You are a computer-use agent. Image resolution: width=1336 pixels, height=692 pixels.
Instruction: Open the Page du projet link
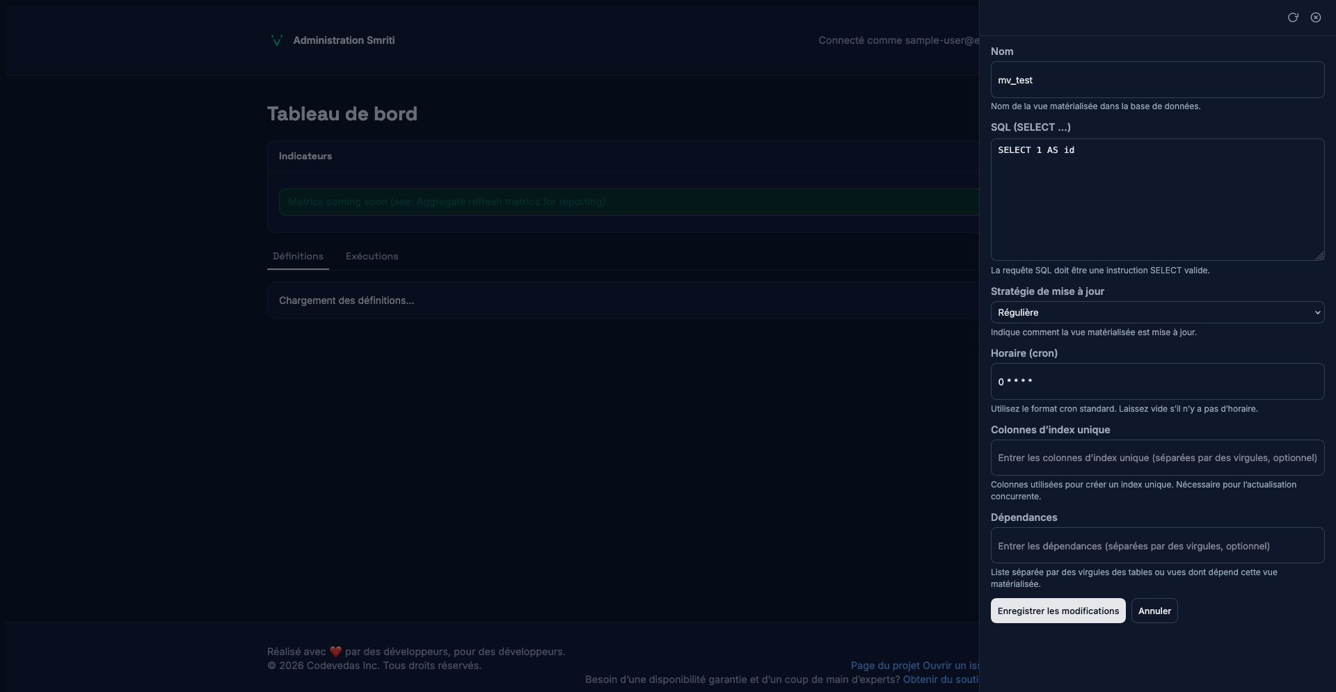[884, 666]
